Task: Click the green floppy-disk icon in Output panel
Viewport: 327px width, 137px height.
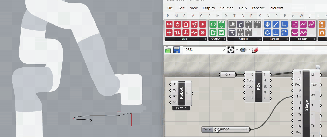Action: point(221,33)
